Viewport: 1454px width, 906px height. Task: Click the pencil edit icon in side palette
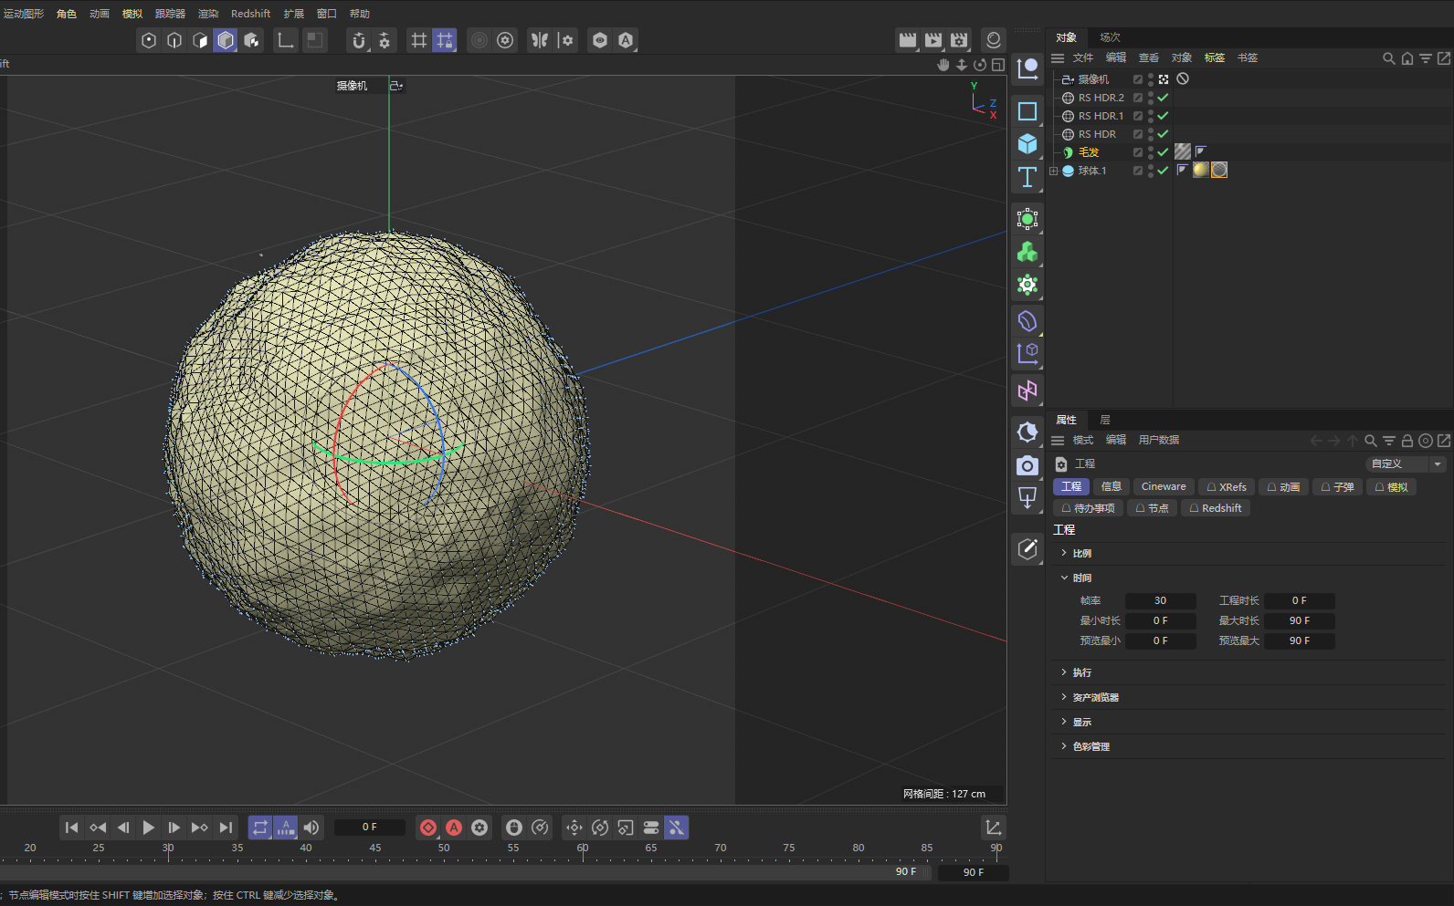click(x=1027, y=548)
